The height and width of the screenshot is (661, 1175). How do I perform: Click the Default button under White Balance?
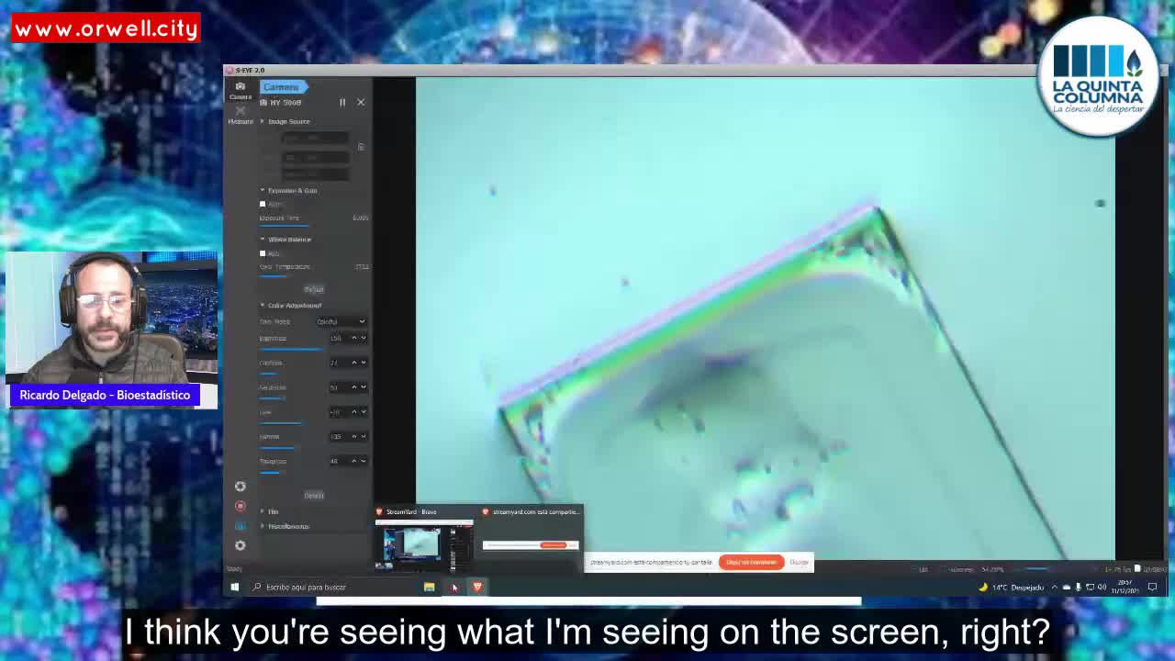pyautogui.click(x=314, y=288)
